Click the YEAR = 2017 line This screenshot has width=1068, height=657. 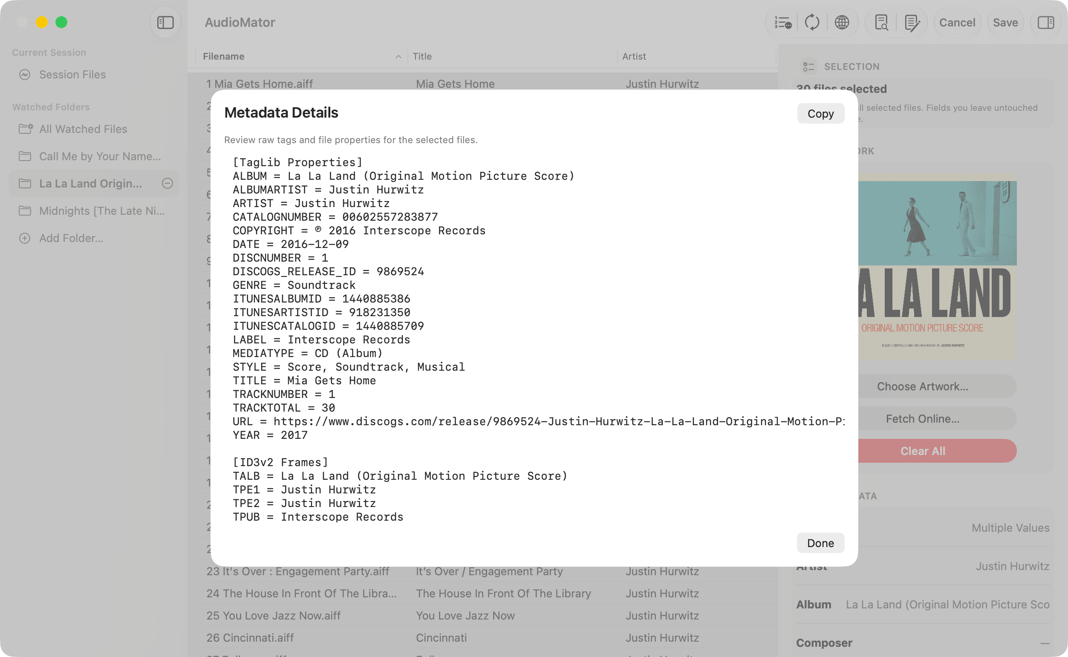tap(270, 435)
